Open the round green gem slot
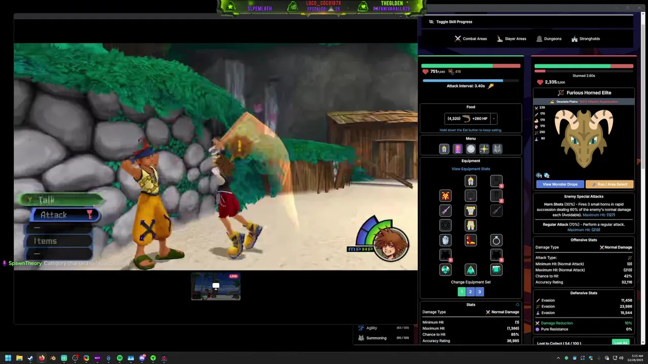 (x=445, y=270)
